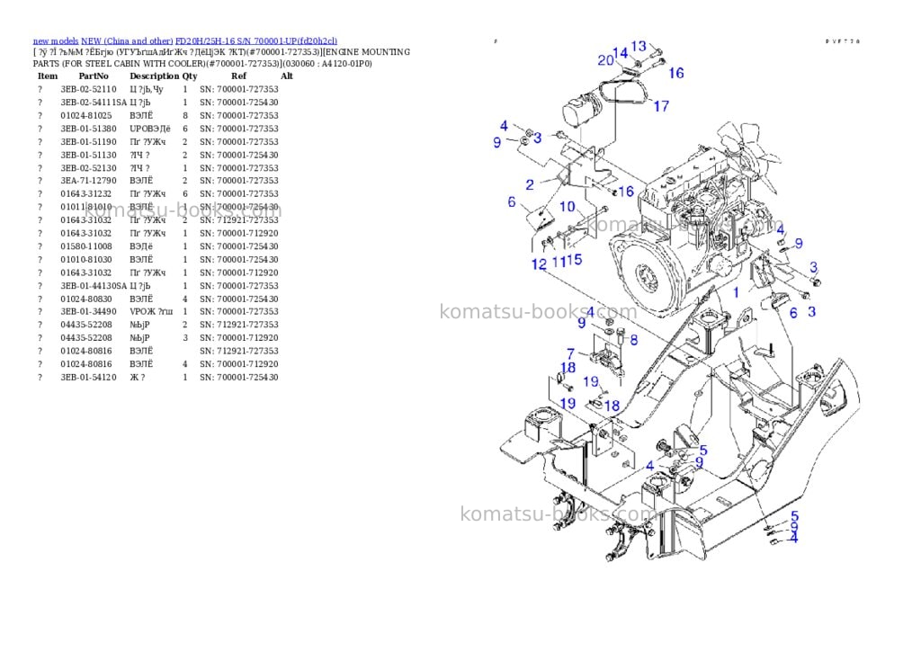Click the 'Description' column header
The height and width of the screenshot is (652, 921).
(155, 76)
